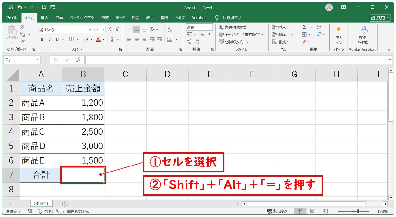
Task: Click the Cut scissors icon
Action: pos(22,27)
